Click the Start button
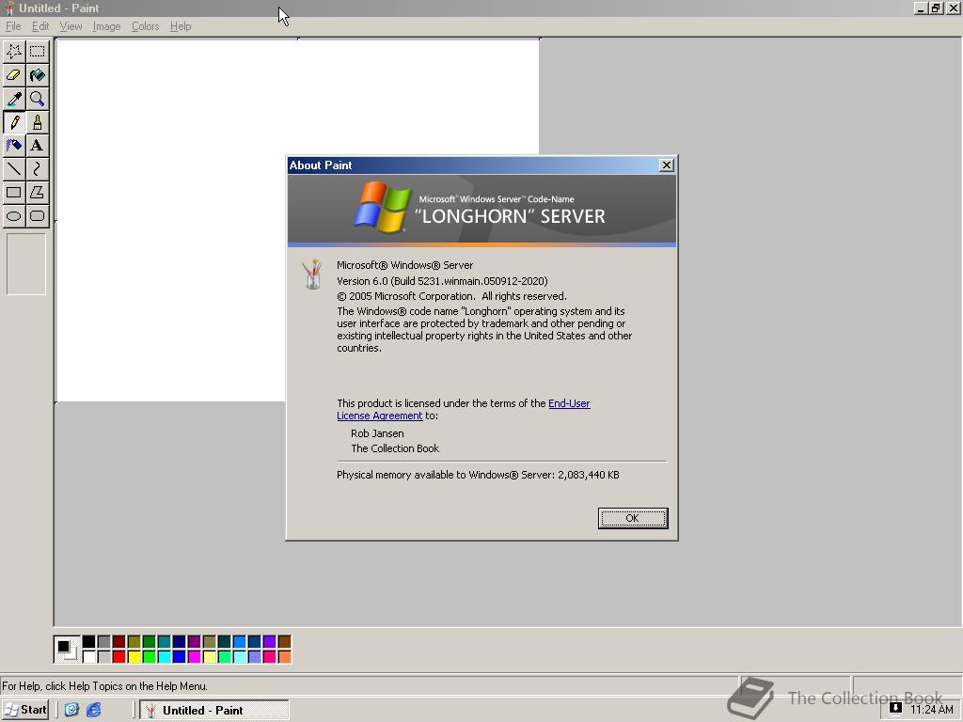Viewport: 963px width, 722px height. point(25,710)
